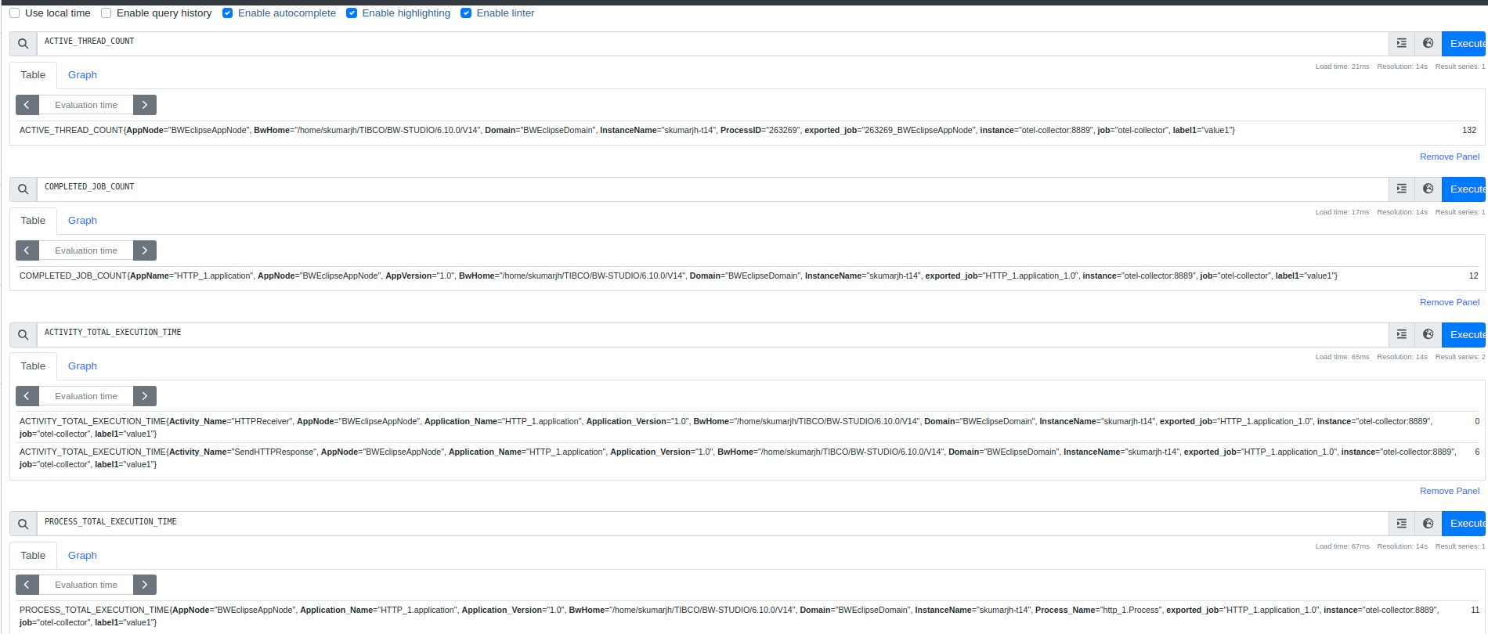Open metrics explorer for ACTIVE_THREAD_COUNT panel

[1428, 44]
